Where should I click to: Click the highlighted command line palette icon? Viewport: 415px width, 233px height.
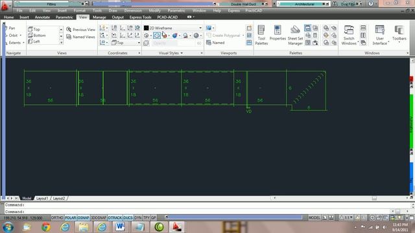(x=307, y=28)
